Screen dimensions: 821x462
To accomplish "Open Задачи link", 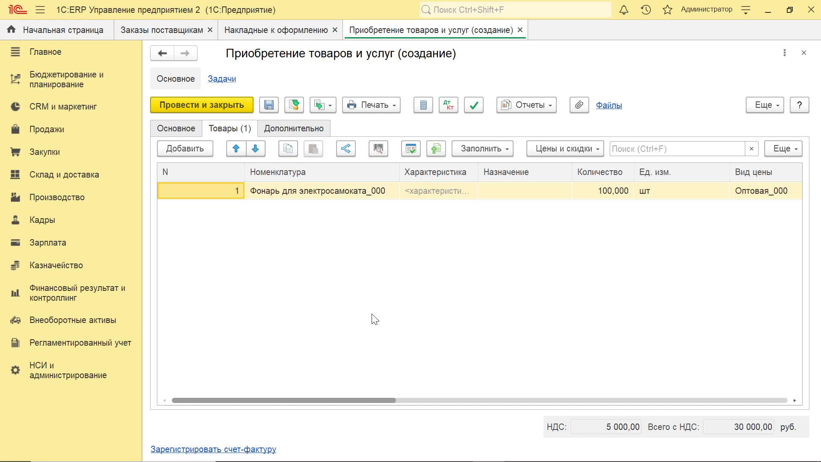I will coord(221,79).
